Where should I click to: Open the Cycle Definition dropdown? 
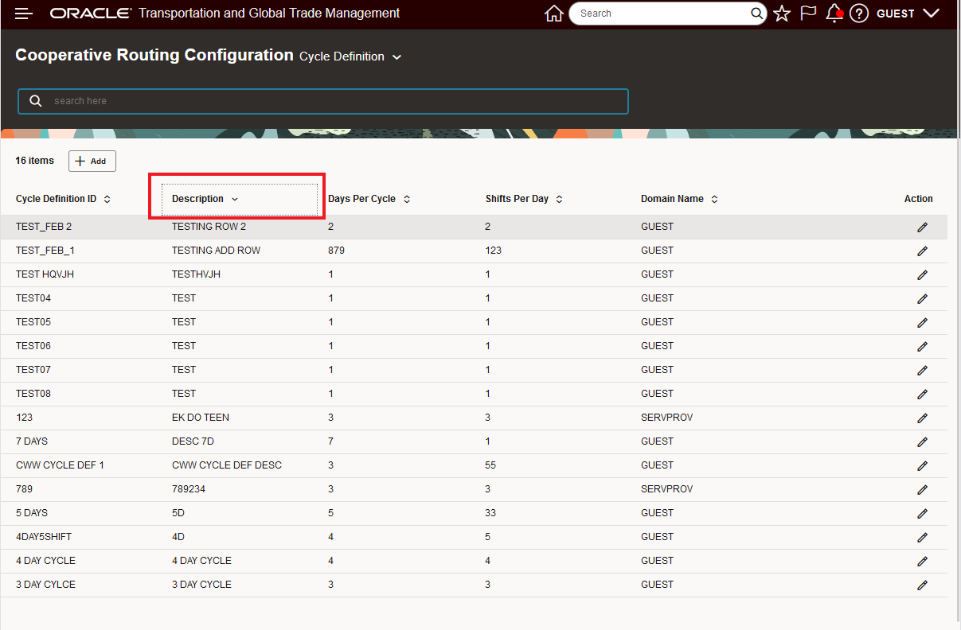(x=350, y=56)
